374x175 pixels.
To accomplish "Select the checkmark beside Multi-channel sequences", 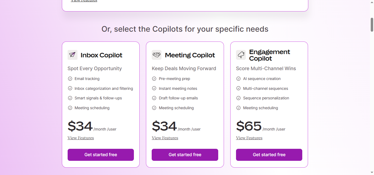I will pyautogui.click(x=238, y=88).
